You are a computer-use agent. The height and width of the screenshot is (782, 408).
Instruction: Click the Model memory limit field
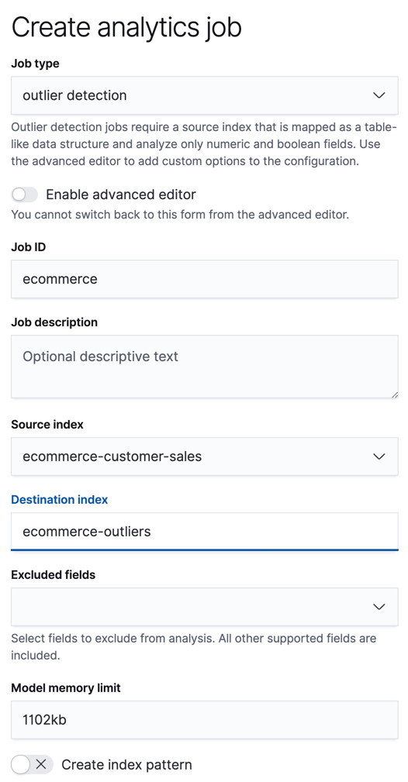coord(204,720)
